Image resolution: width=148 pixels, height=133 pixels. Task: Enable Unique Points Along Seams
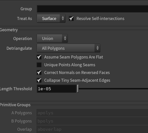point(39,65)
